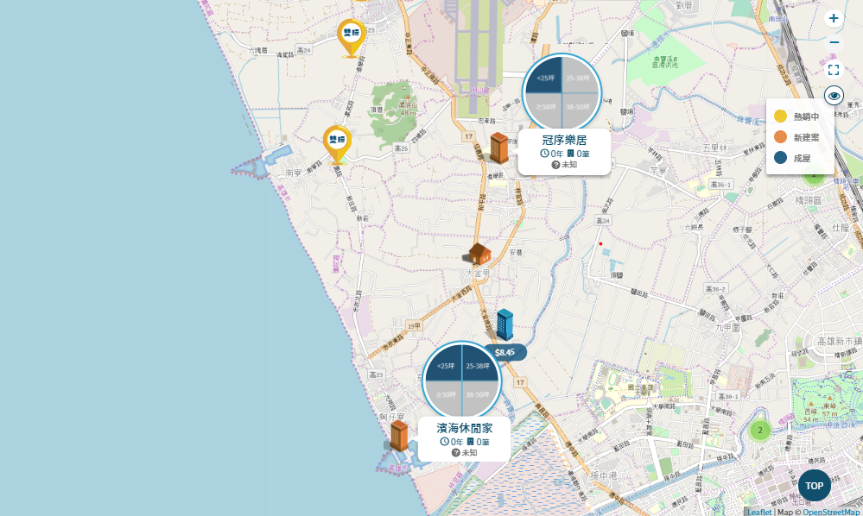Click the 未知 status in 濱海休閒家 popup

(x=464, y=453)
